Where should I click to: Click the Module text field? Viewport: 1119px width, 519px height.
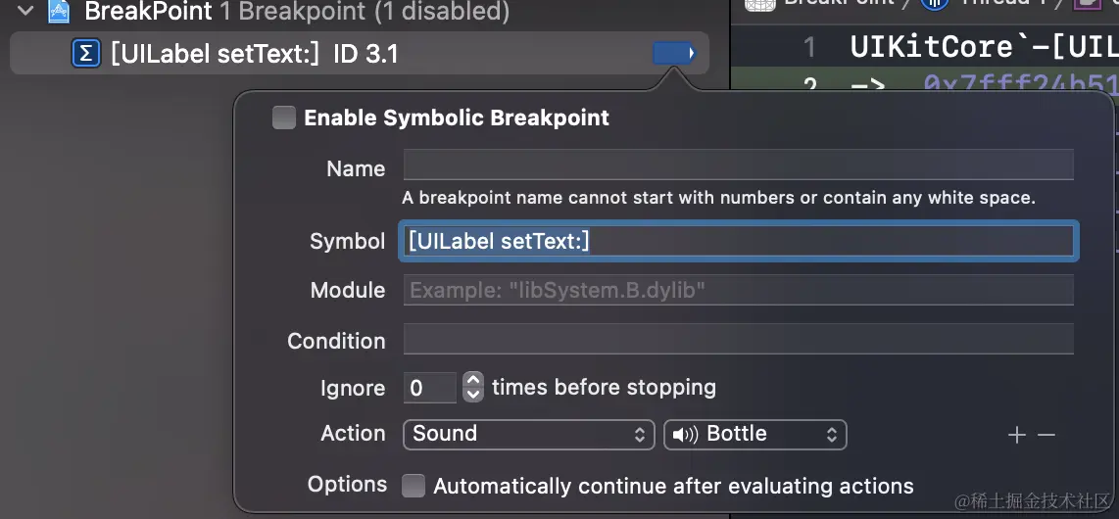738,291
